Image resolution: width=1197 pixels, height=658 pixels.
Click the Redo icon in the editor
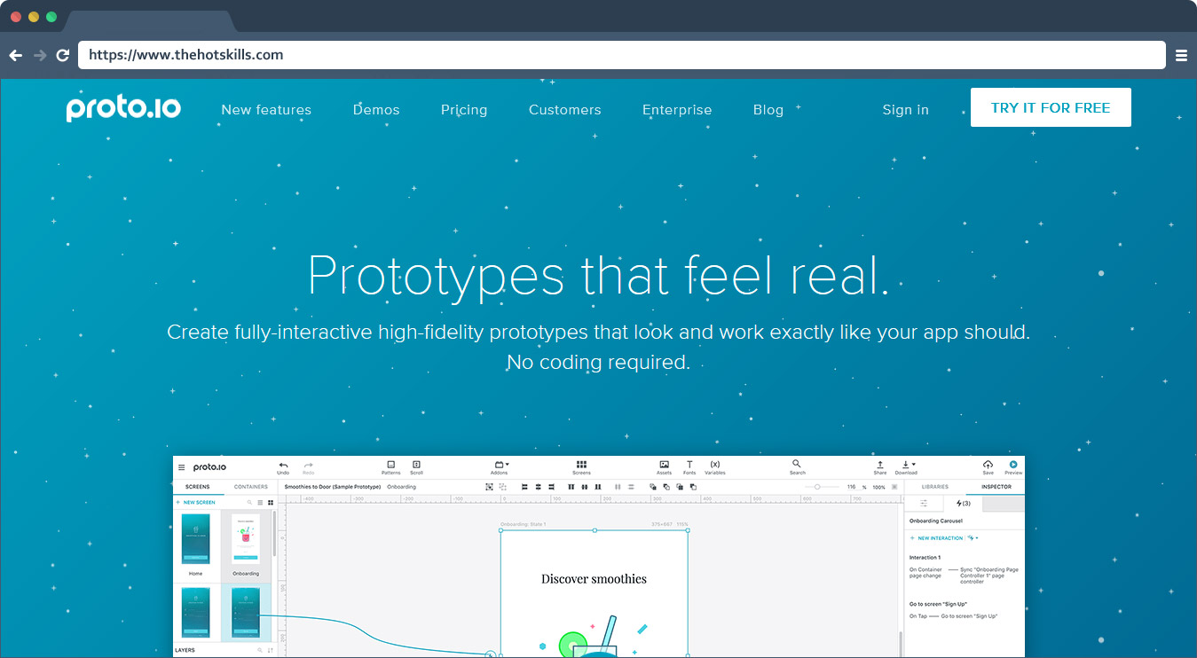pyautogui.click(x=309, y=465)
